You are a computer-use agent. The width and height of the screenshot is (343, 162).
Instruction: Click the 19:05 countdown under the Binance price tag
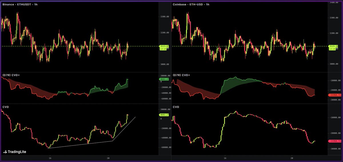click(x=163, y=49)
